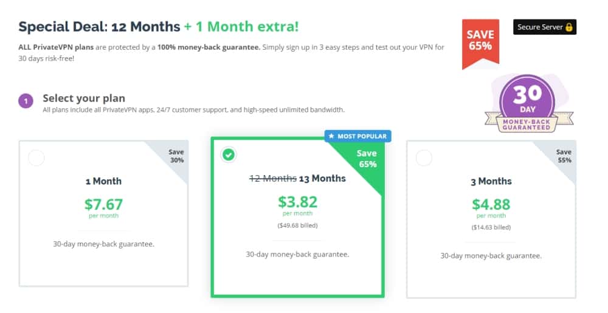Image resolution: width=608 pixels, height=313 pixels.
Task: Click the Select your plan heading
Action: pos(84,98)
